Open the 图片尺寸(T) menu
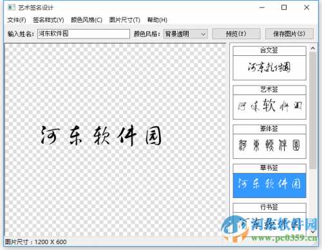Image resolution: width=322 pixels, height=250 pixels. coord(124,20)
